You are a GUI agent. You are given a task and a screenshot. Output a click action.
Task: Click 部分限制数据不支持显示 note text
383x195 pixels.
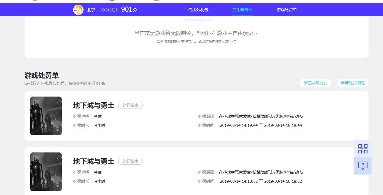197,42
